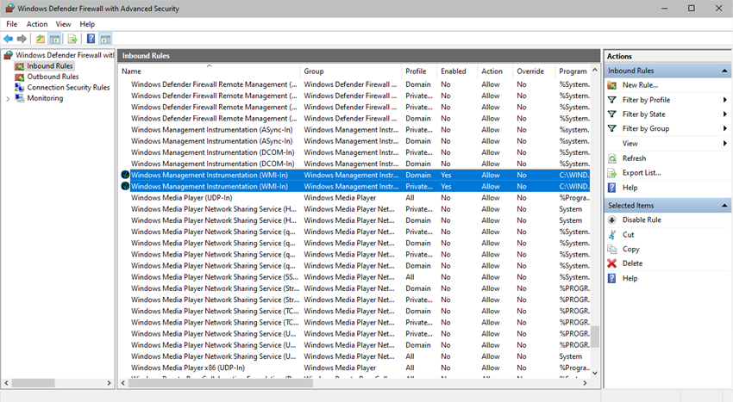
Task: Expand the Monitoring tree node
Action: point(8,99)
